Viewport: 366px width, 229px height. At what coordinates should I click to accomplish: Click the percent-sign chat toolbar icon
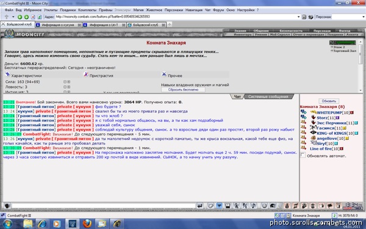[x=245, y=206]
